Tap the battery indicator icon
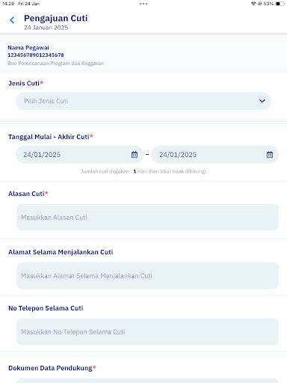Screen dimensions: 287x383 (x=280, y=4)
